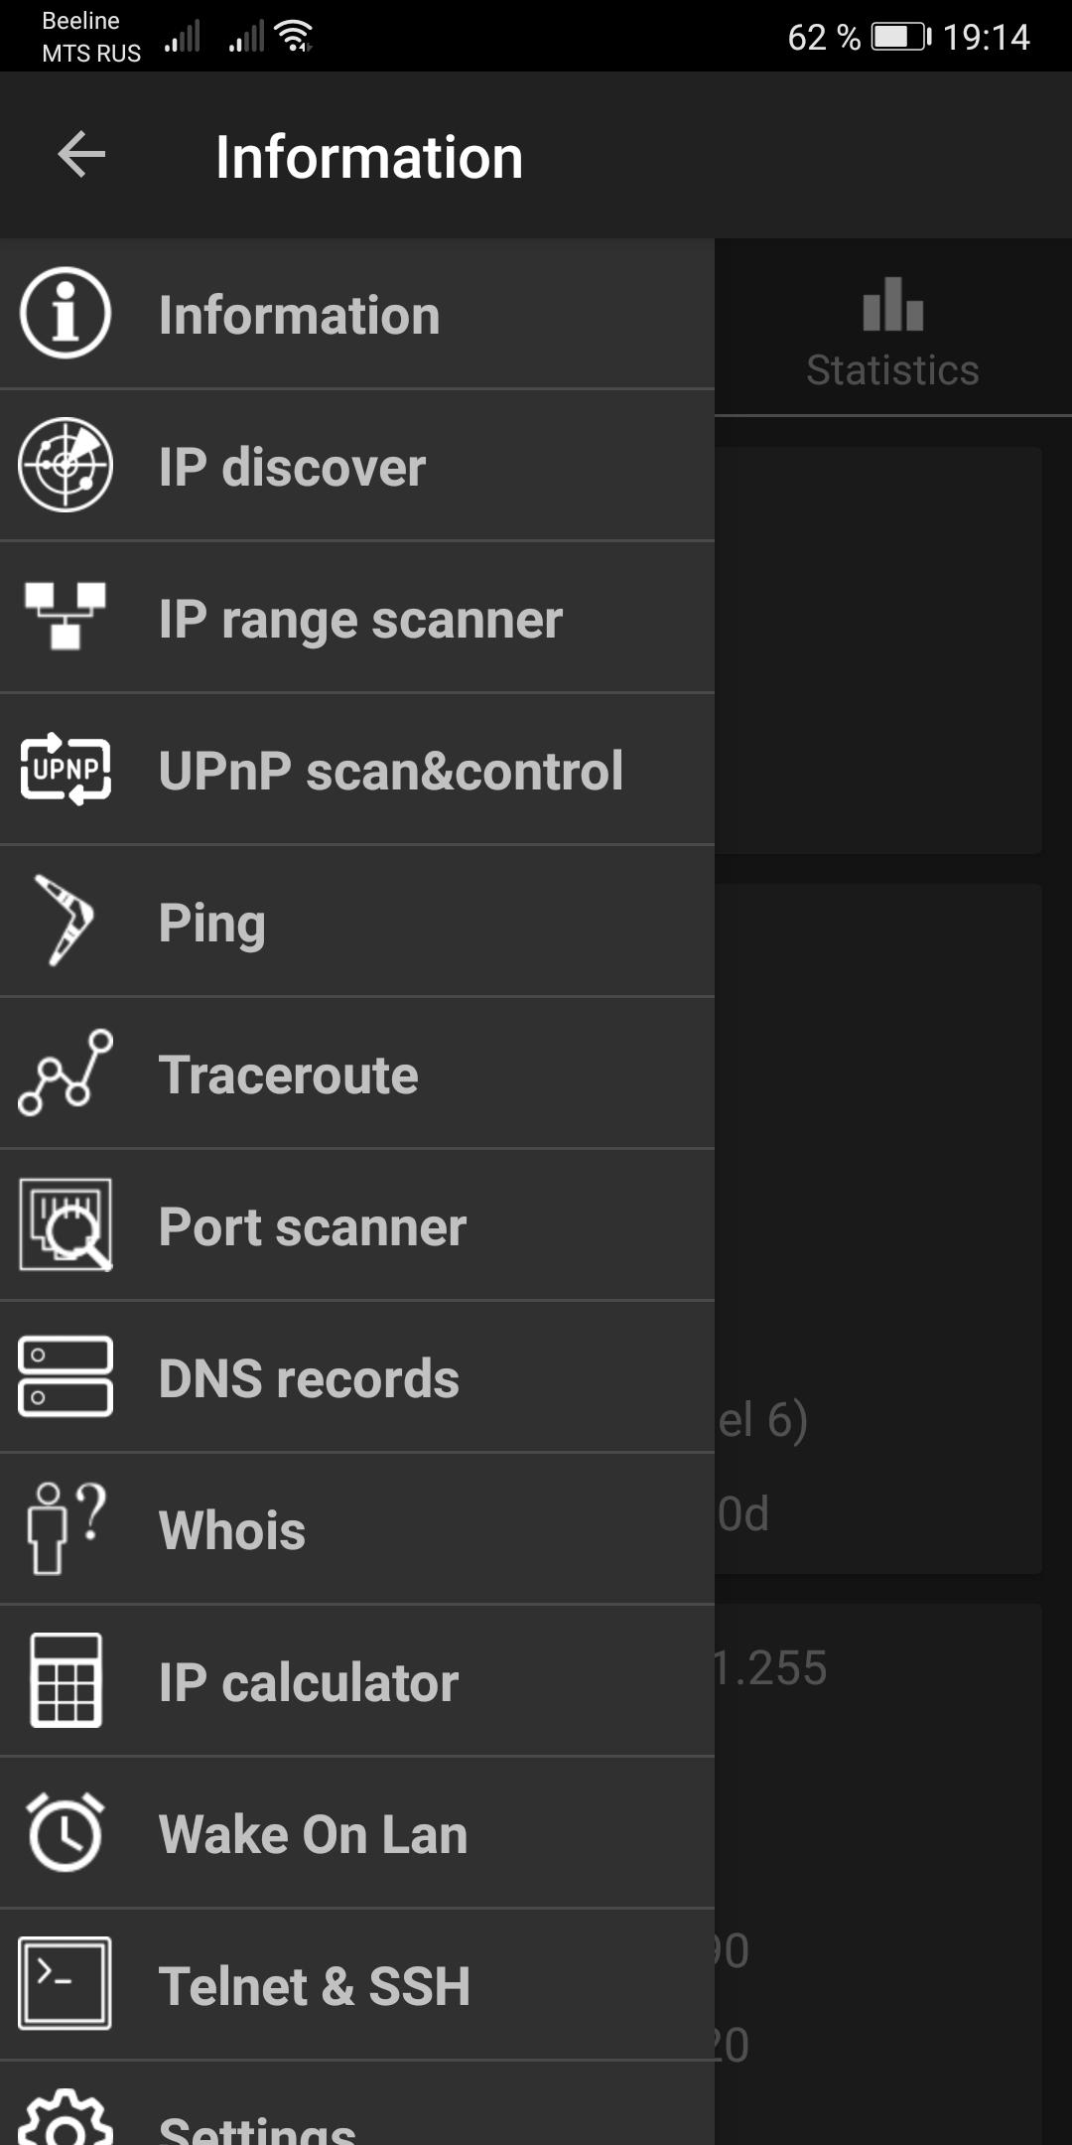Click the UPnP icon in drawer

pos(66,770)
